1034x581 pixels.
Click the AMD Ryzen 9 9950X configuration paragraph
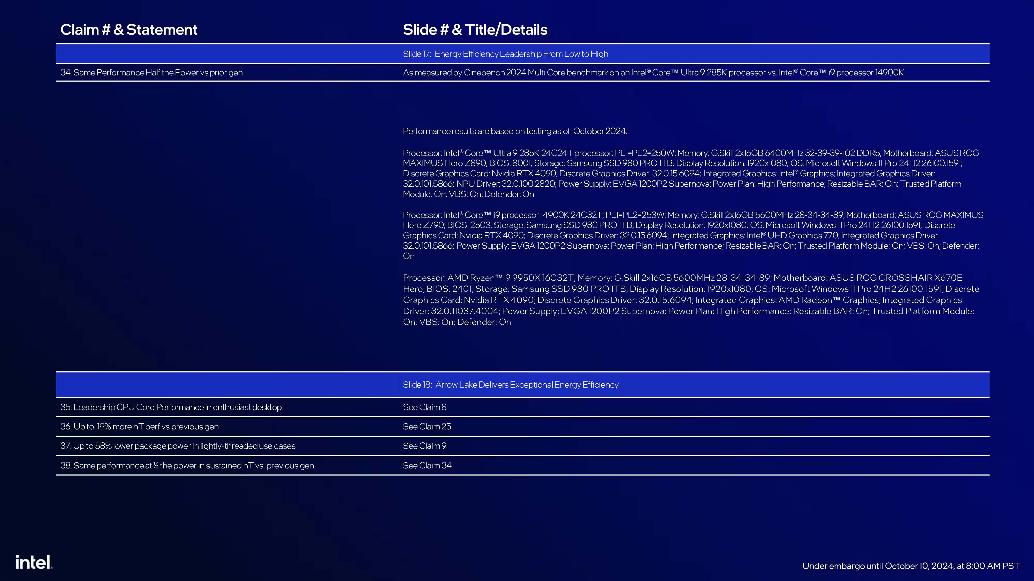click(x=691, y=300)
